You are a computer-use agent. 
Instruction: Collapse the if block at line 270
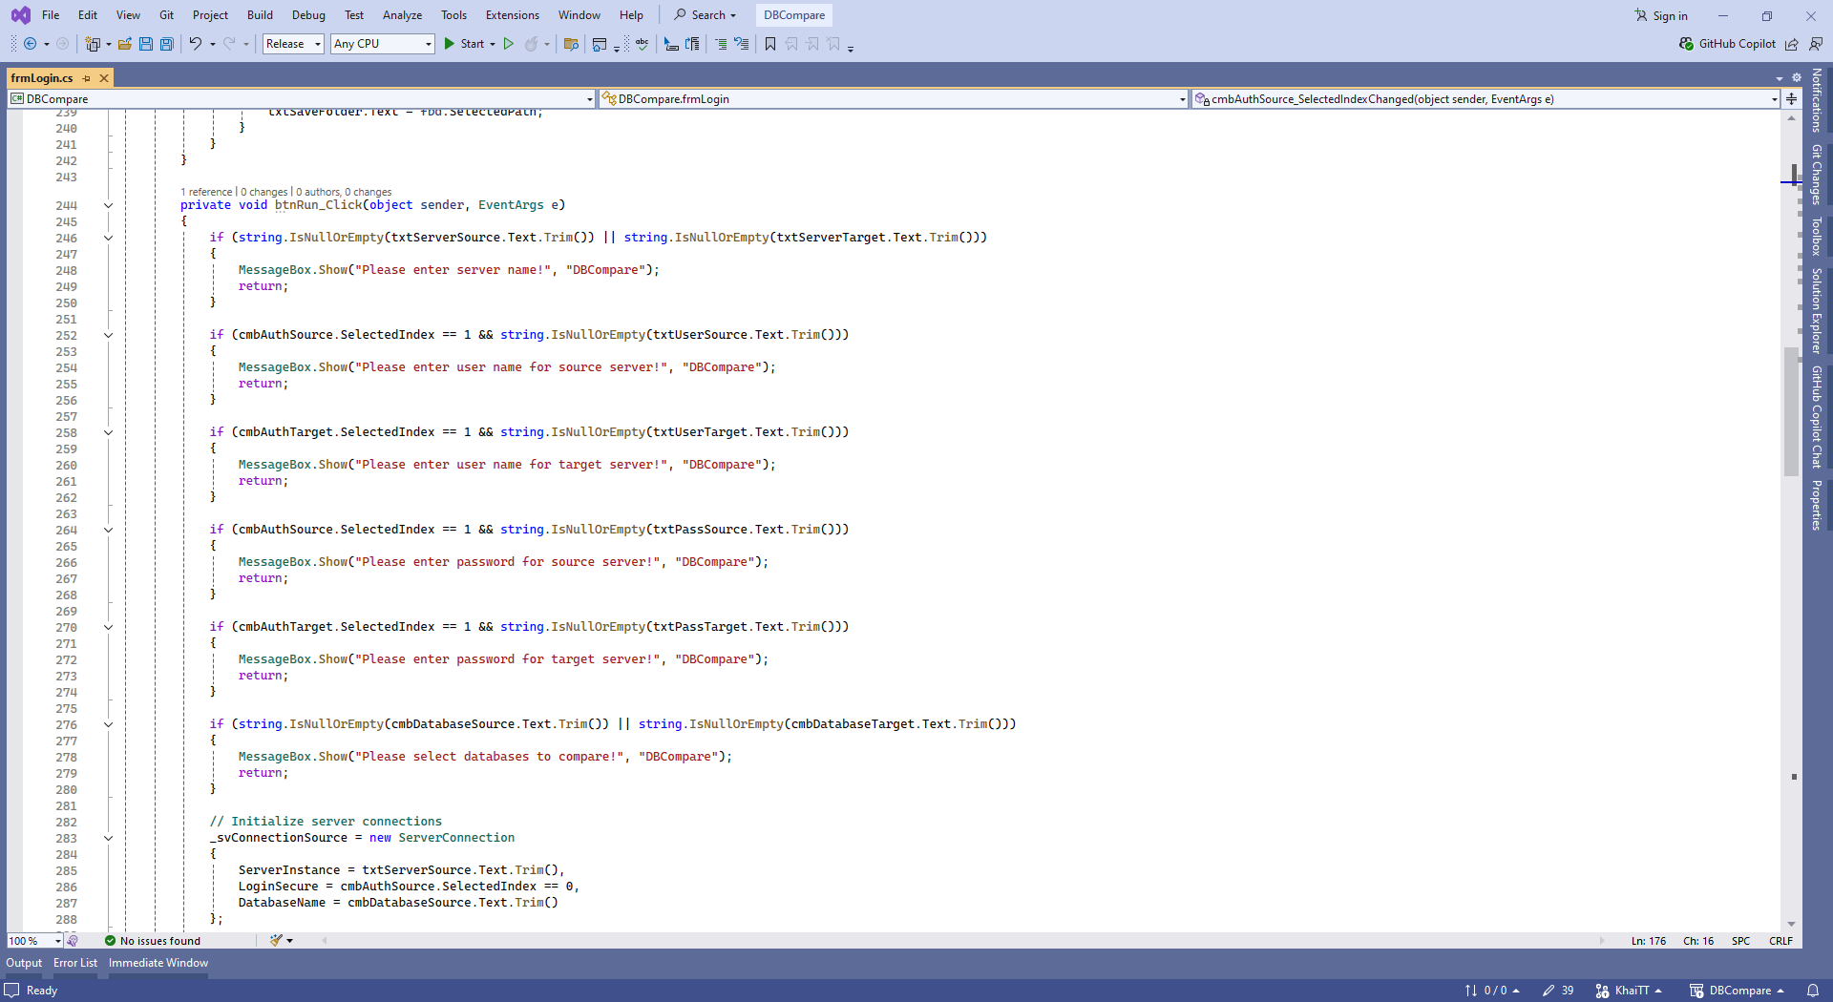click(108, 627)
